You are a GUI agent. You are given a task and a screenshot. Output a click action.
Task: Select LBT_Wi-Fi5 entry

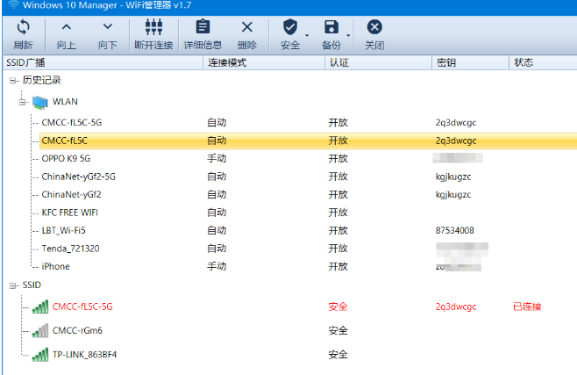(x=64, y=231)
